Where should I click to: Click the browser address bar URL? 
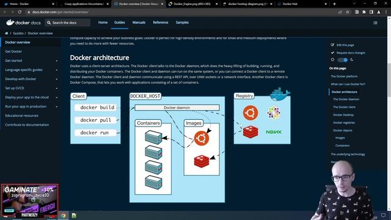tap(60, 12)
